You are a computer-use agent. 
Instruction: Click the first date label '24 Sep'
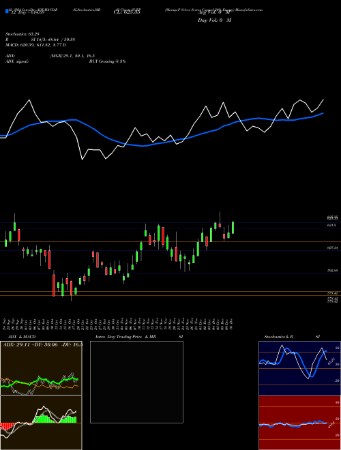click(x=5, y=324)
